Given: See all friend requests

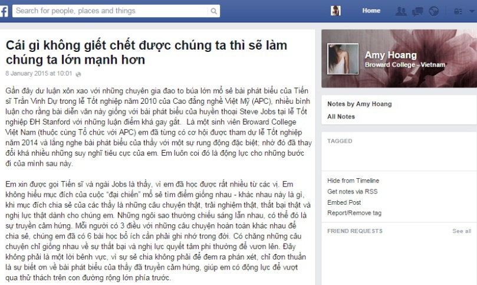Looking at the screenshot, I should point(462,231).
